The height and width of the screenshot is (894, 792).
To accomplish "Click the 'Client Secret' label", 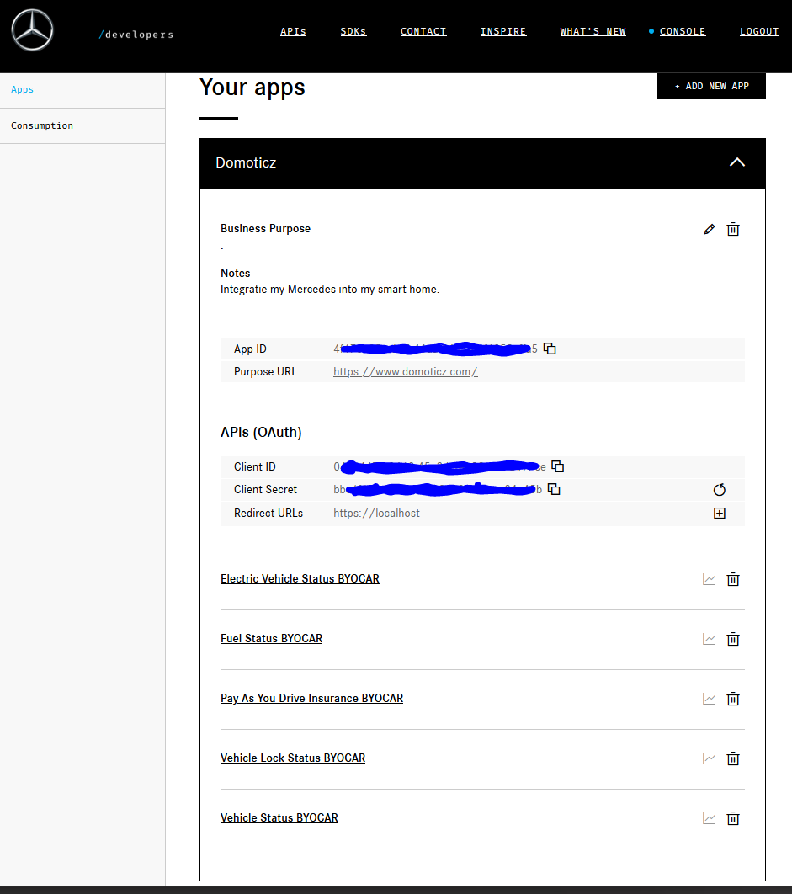I will (265, 489).
